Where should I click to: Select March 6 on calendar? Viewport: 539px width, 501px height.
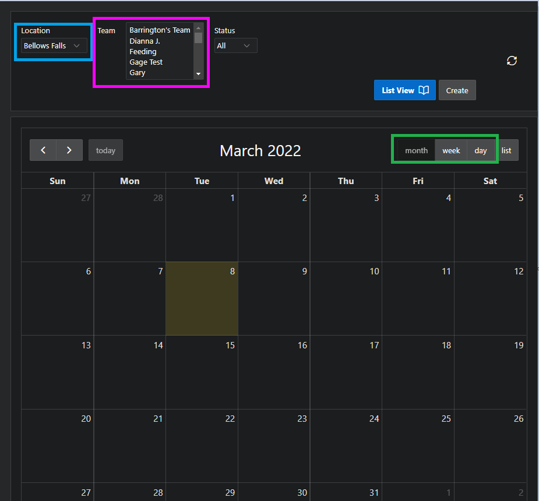point(58,299)
